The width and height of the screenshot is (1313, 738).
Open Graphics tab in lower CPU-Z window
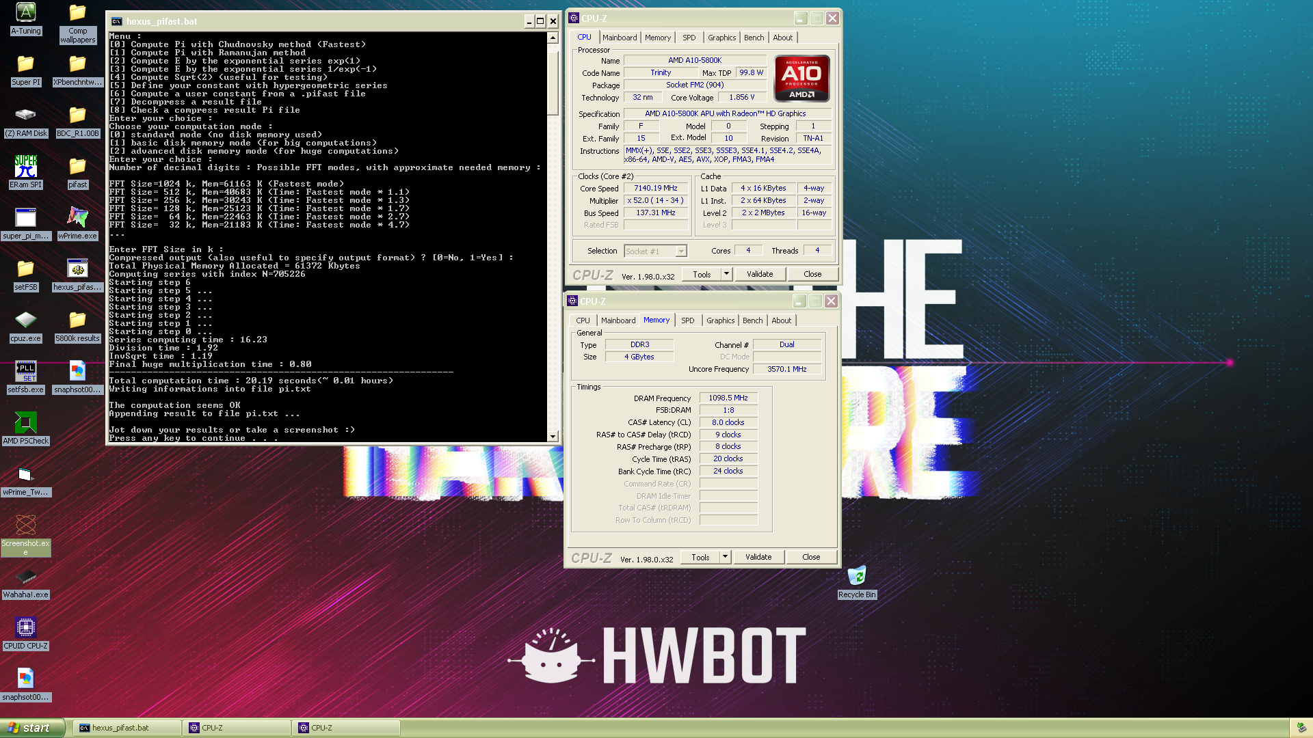(x=721, y=320)
